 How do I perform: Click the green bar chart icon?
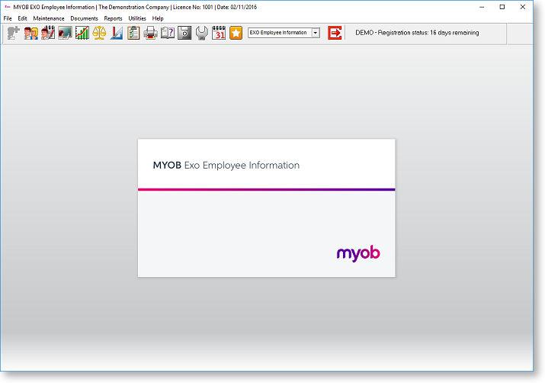tap(82, 33)
